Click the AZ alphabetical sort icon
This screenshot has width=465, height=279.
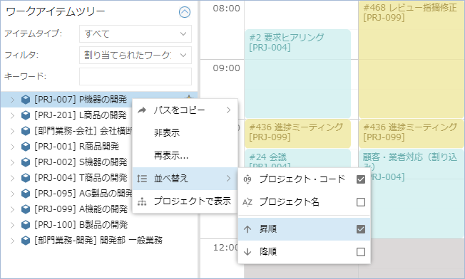247,202
